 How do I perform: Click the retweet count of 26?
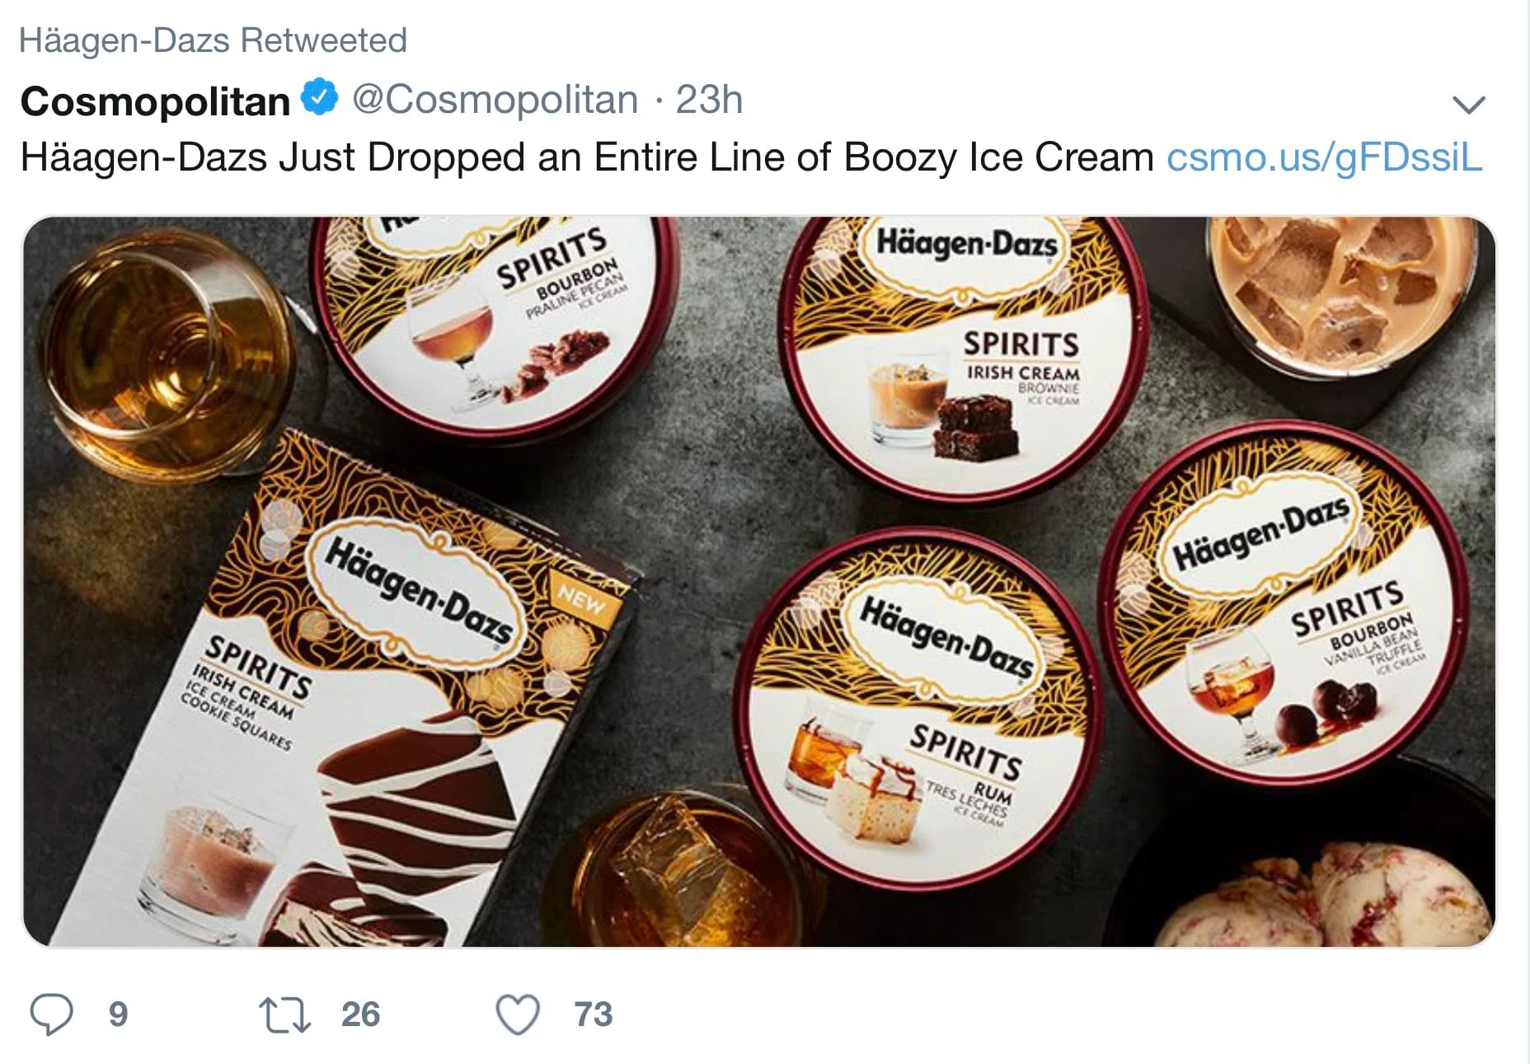pos(360,1015)
